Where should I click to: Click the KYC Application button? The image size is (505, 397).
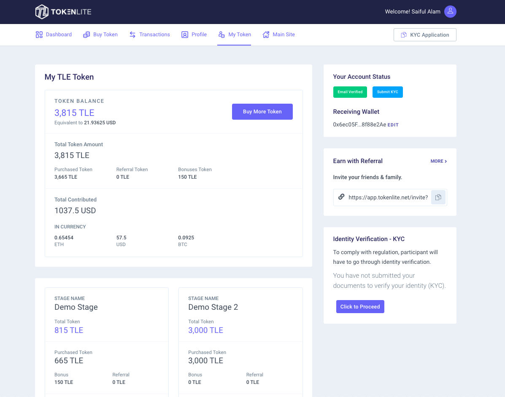point(425,35)
